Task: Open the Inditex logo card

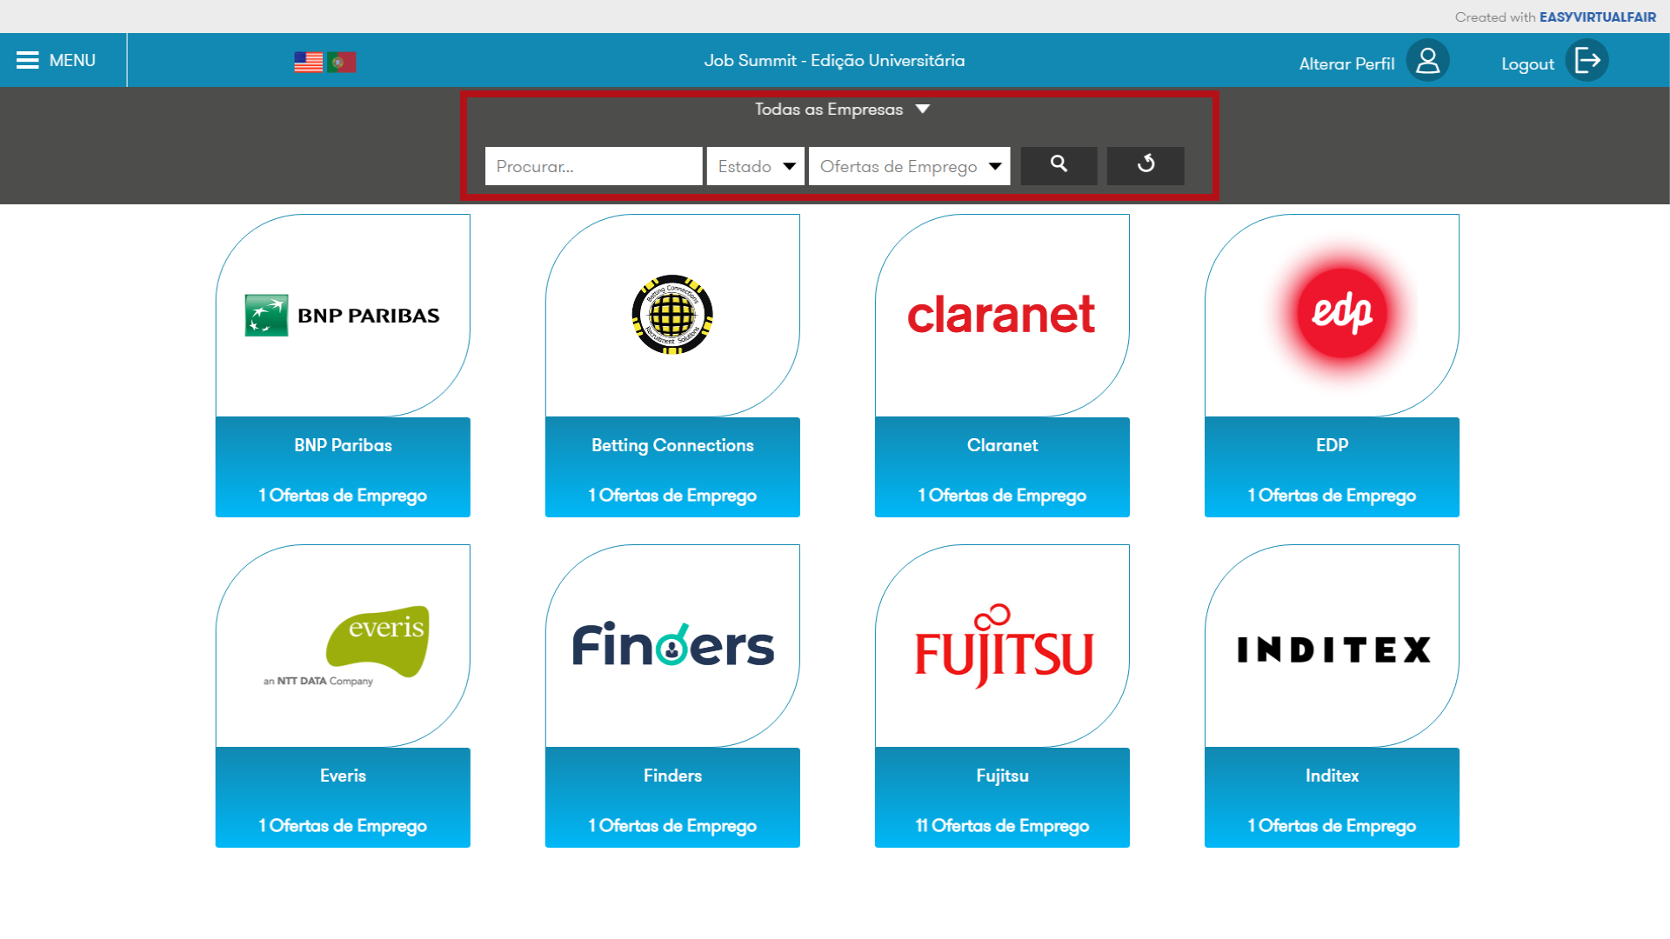Action: (1332, 649)
